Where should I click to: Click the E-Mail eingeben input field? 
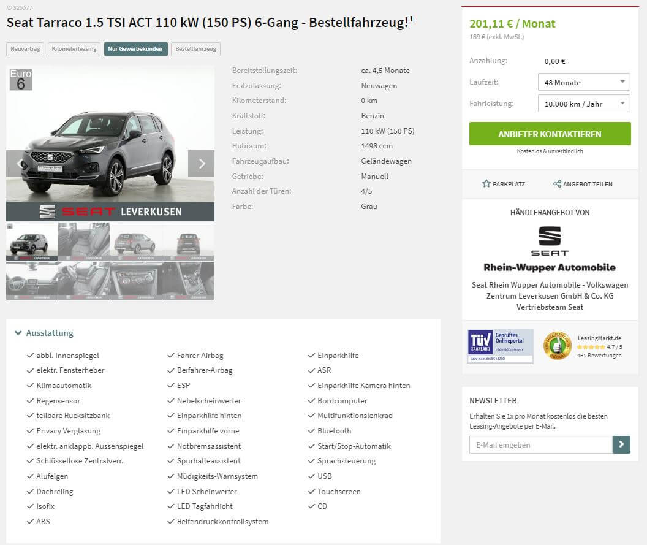pyautogui.click(x=540, y=444)
